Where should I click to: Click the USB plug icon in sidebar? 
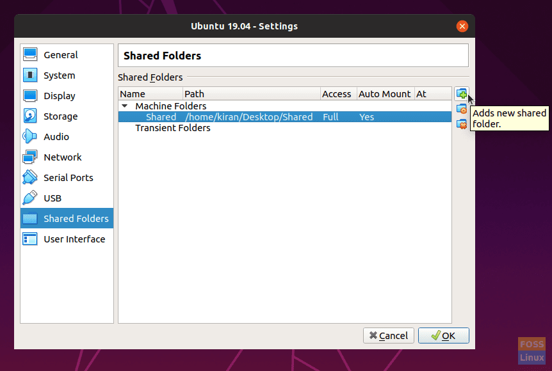[x=30, y=198]
